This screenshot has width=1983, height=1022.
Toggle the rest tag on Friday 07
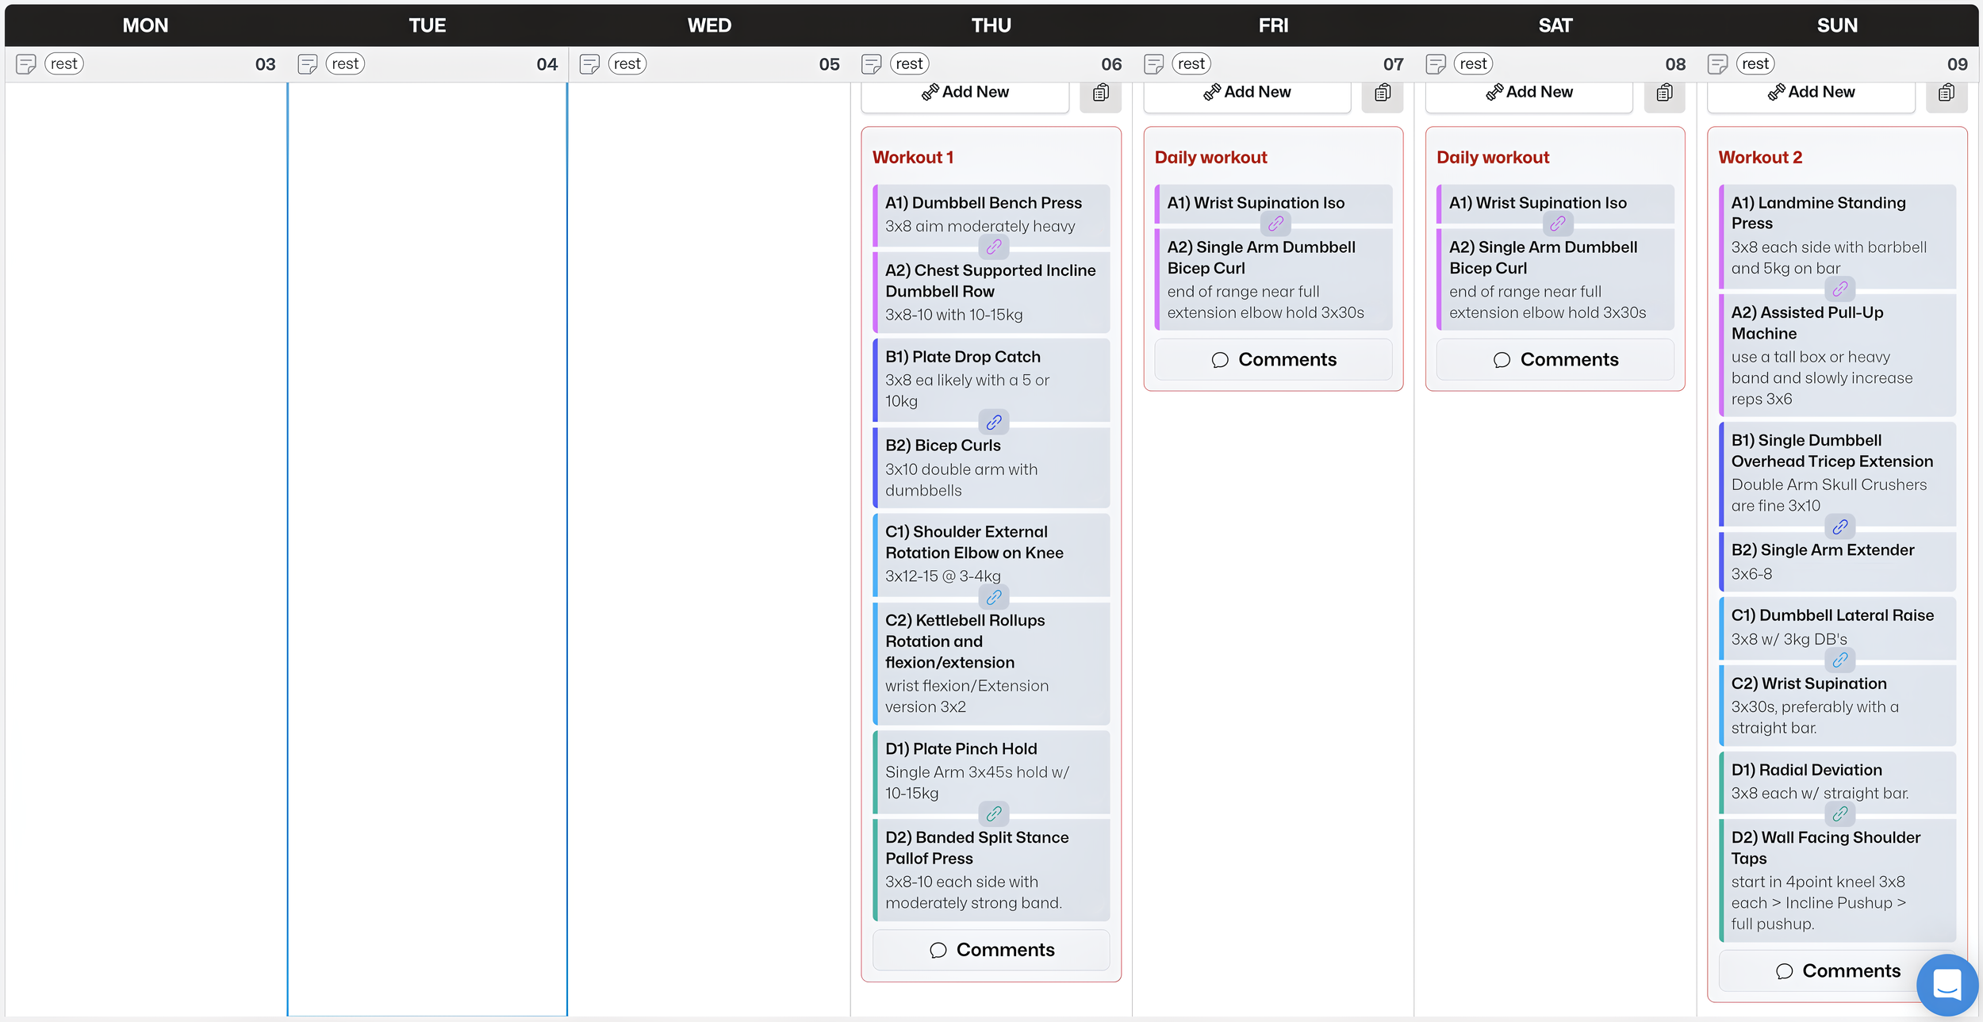tap(1191, 63)
